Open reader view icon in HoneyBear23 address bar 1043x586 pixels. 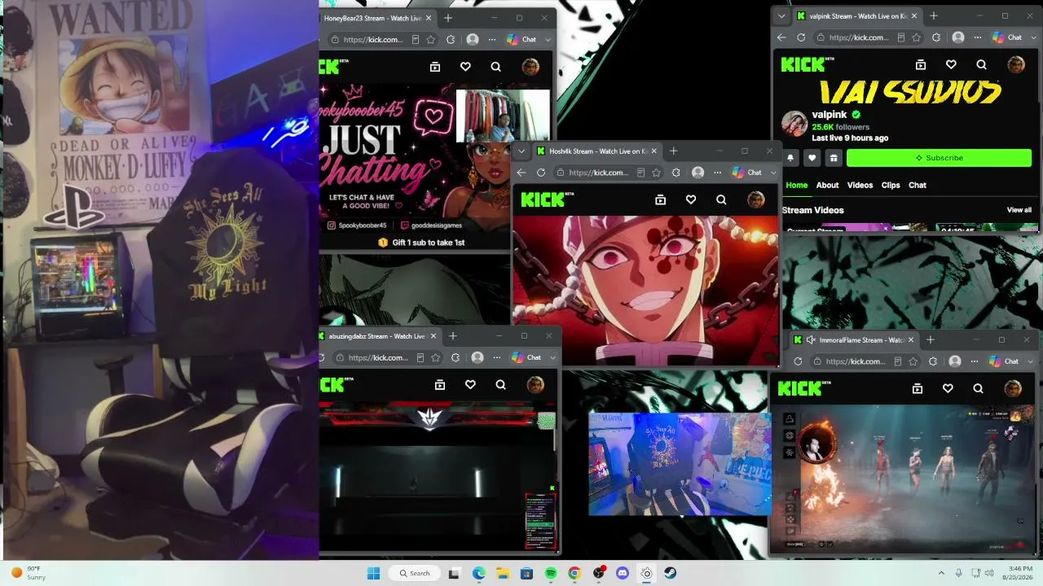tap(415, 39)
